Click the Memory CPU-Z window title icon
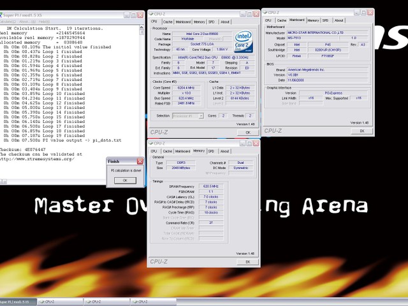This screenshot has height=306, width=408. 150,143
